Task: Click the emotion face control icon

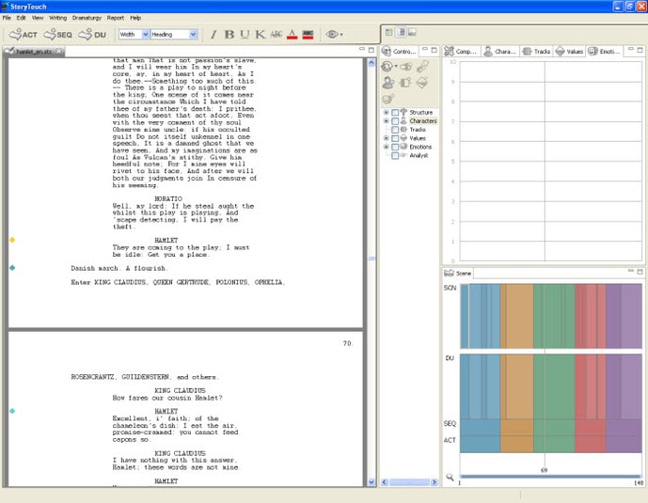Action: pos(388,99)
